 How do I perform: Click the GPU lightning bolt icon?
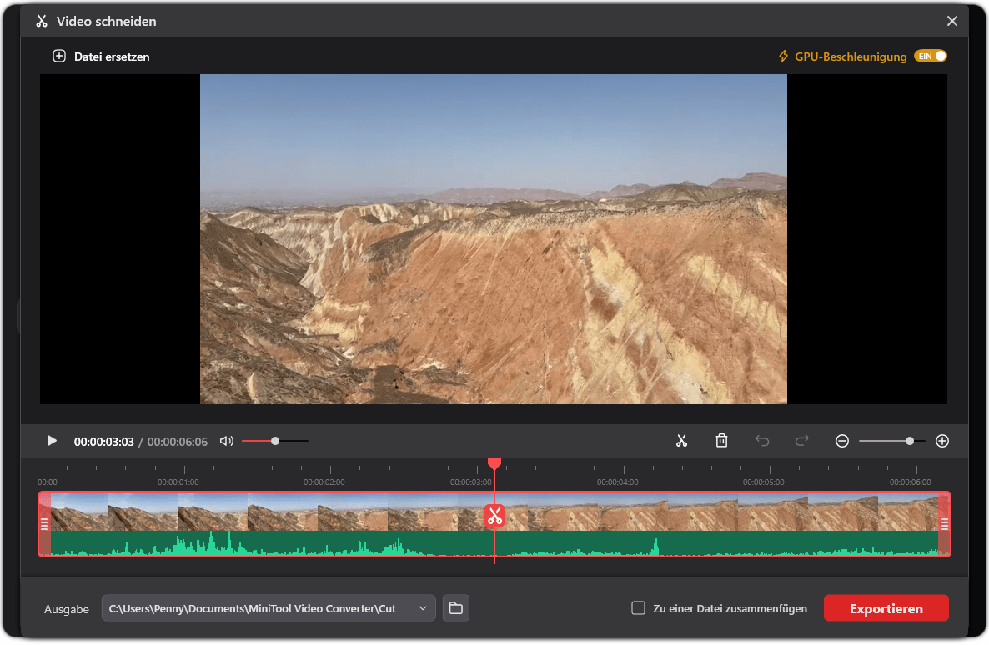tap(783, 56)
